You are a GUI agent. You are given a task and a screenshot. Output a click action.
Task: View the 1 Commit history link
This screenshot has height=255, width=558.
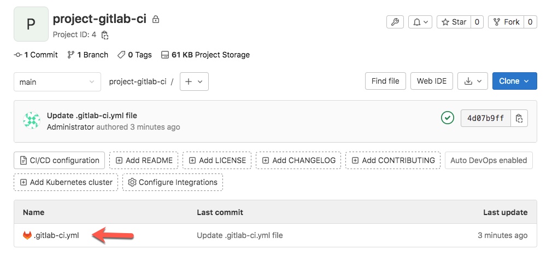(36, 55)
